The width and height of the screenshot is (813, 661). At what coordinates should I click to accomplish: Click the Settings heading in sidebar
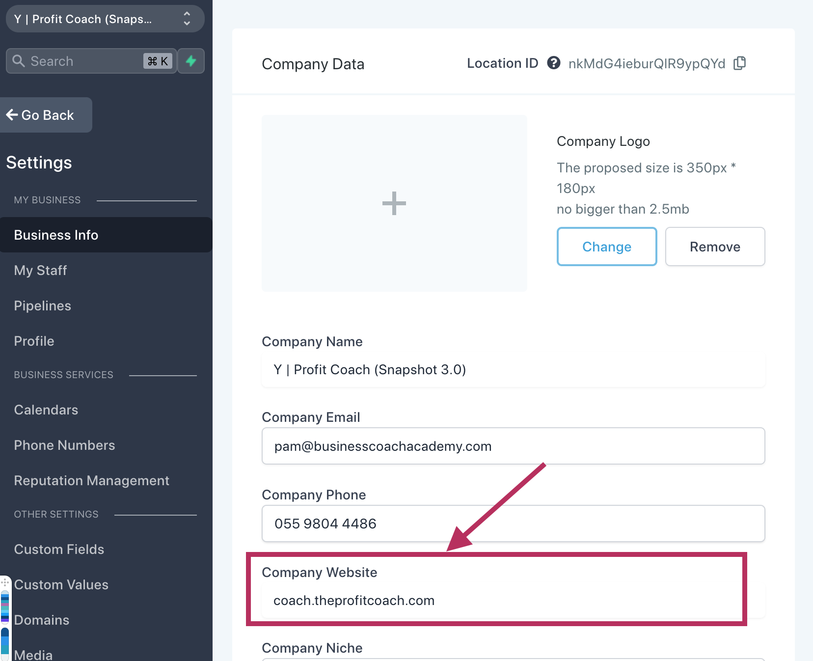click(39, 163)
